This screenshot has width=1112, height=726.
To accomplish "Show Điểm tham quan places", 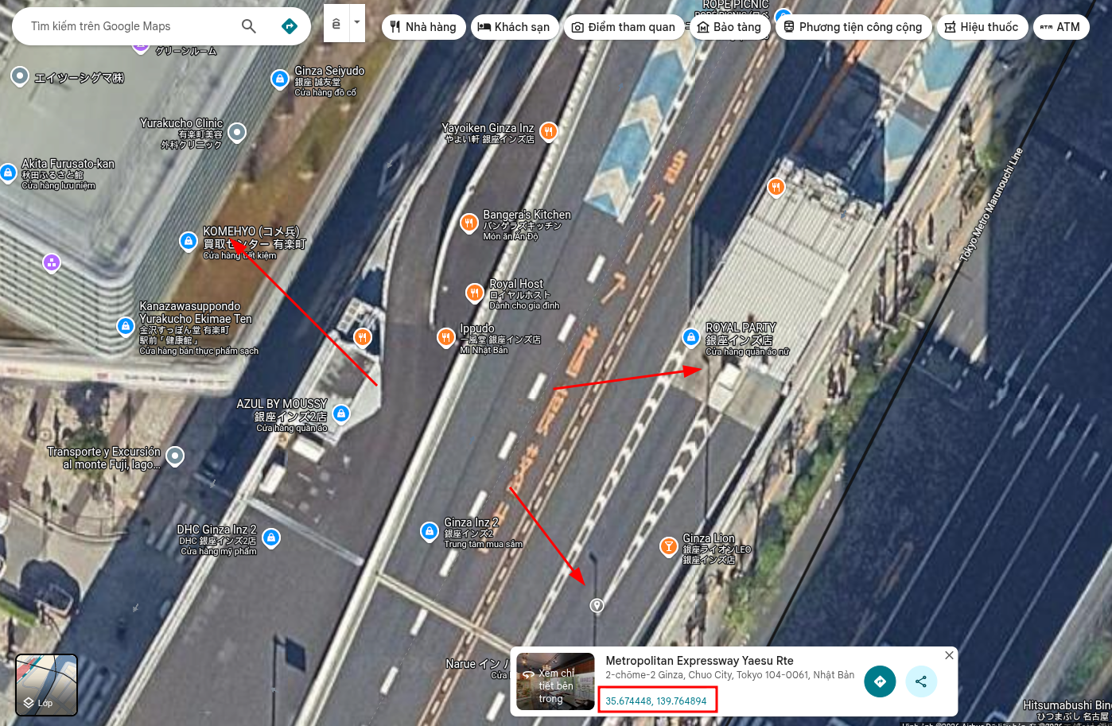I will 624,27.
